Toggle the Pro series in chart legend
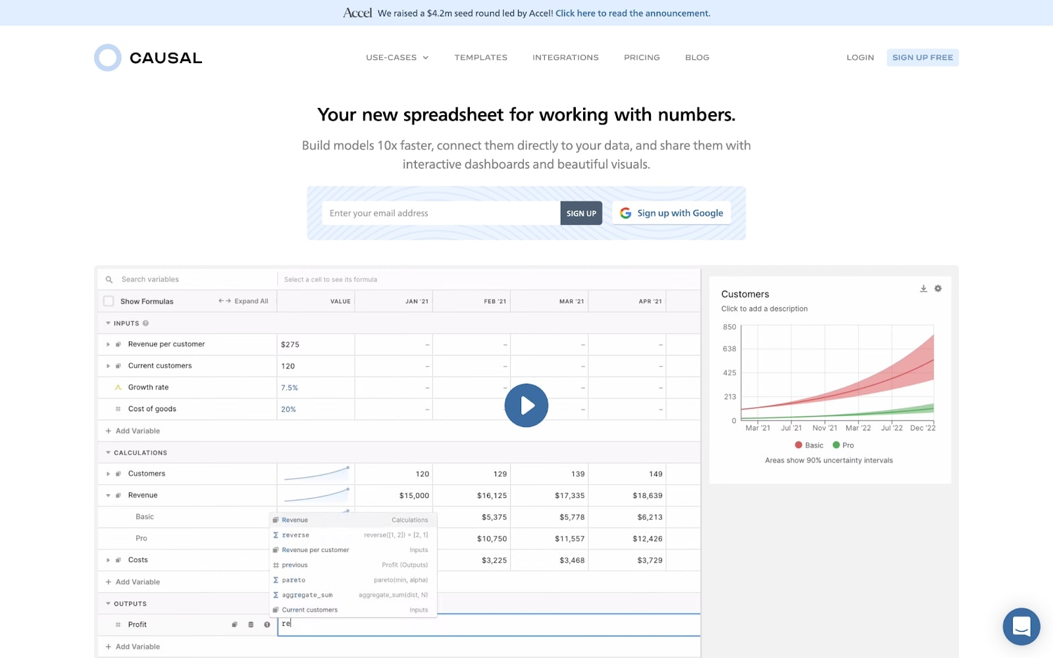Screen dimensions: 1053x658 click(x=843, y=445)
